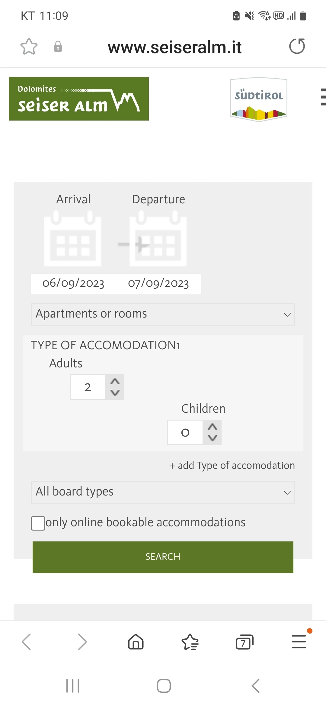Screen dimensions: 326x707
Task: Click add Type of accomodation link
Action: pyautogui.click(x=232, y=466)
